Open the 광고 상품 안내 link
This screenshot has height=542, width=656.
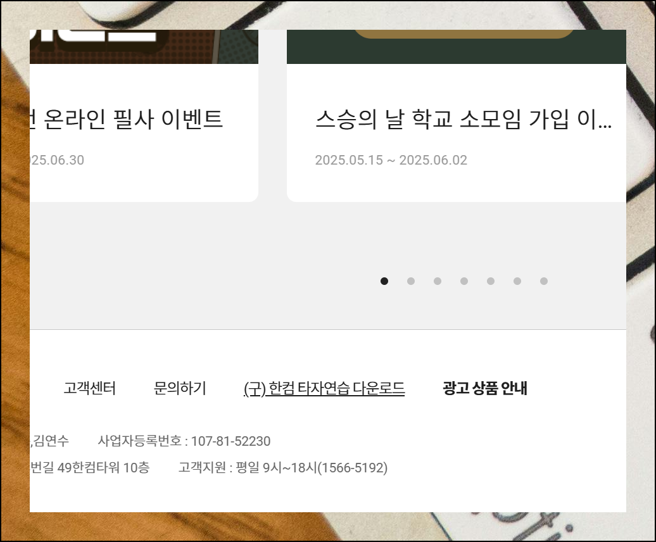pos(485,388)
